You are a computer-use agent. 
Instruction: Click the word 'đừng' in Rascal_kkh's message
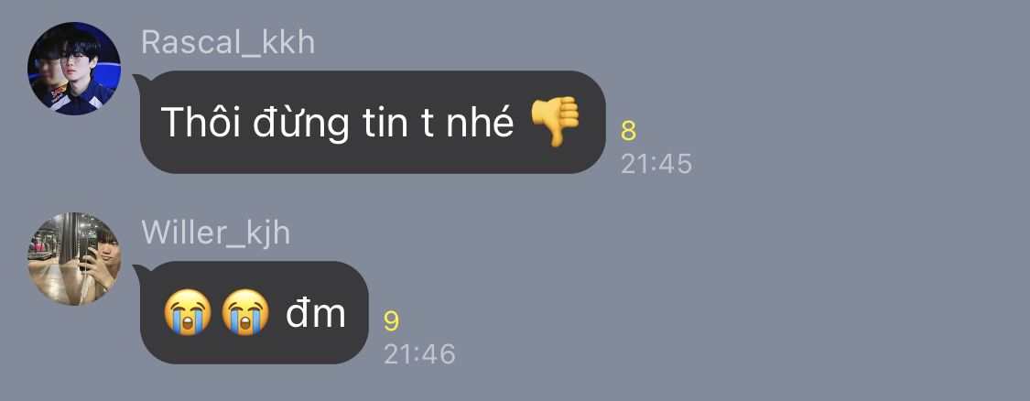coord(301,123)
